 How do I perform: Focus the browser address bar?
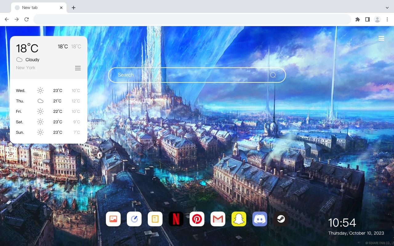click(192, 19)
